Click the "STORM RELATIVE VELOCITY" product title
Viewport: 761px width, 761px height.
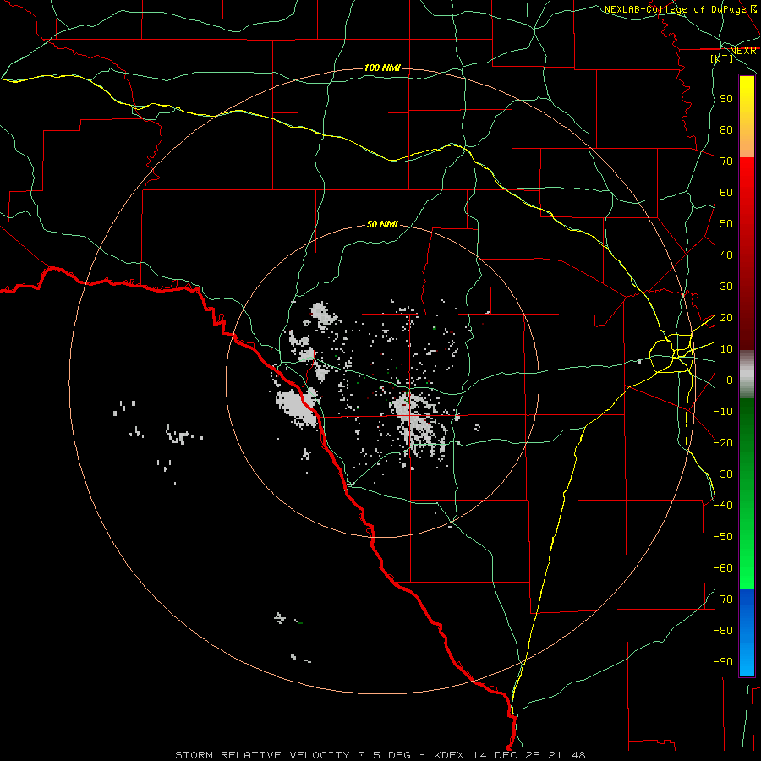[x=262, y=755]
